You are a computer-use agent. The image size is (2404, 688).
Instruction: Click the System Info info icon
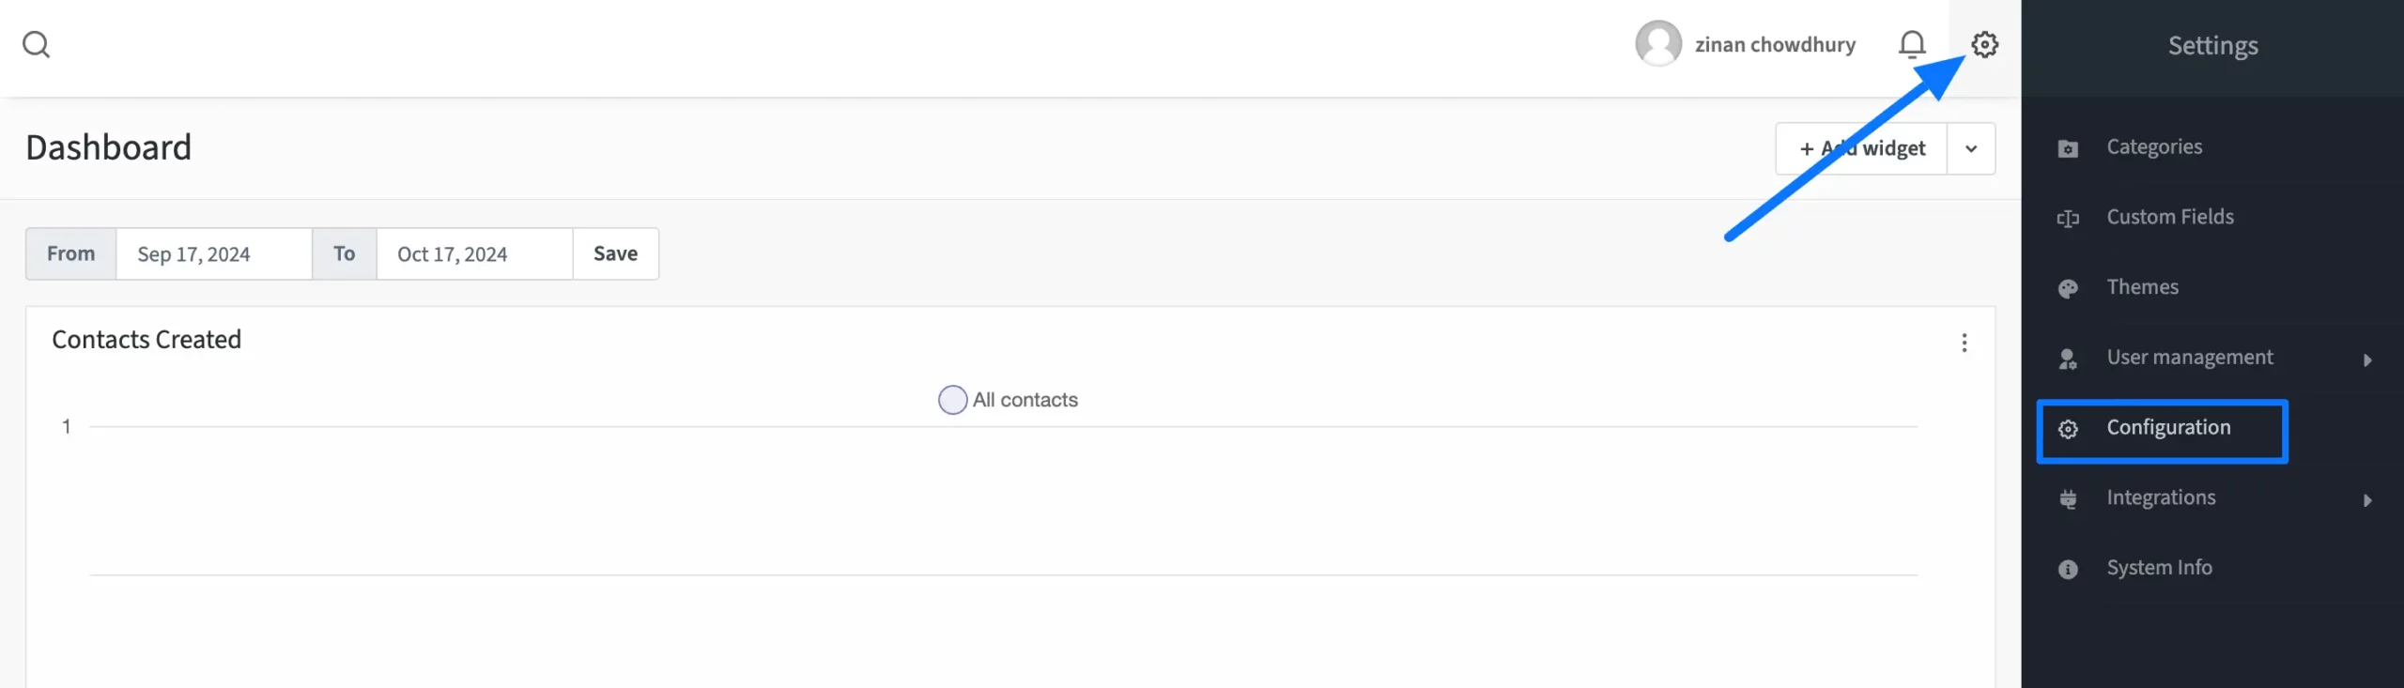(2066, 567)
